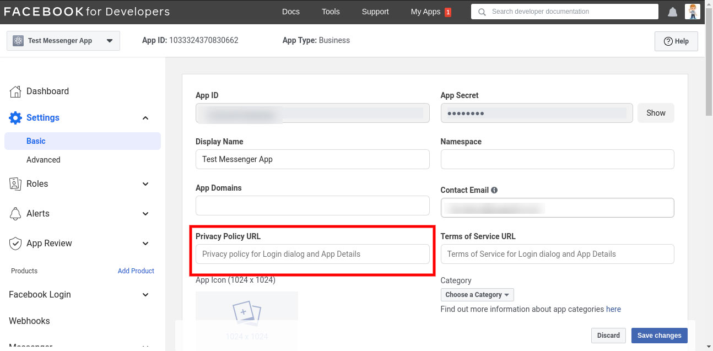
Task: Click the Roles badge icon
Action: 15,184
